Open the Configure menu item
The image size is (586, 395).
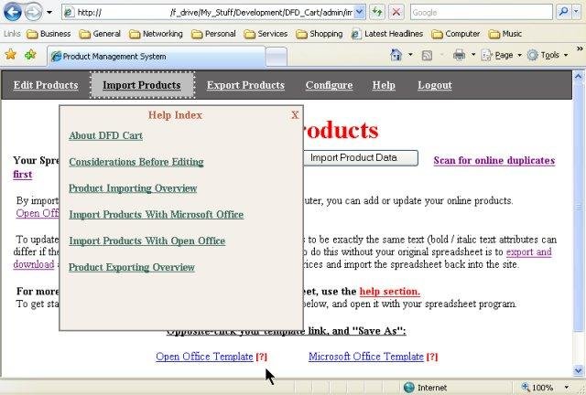[x=329, y=86]
